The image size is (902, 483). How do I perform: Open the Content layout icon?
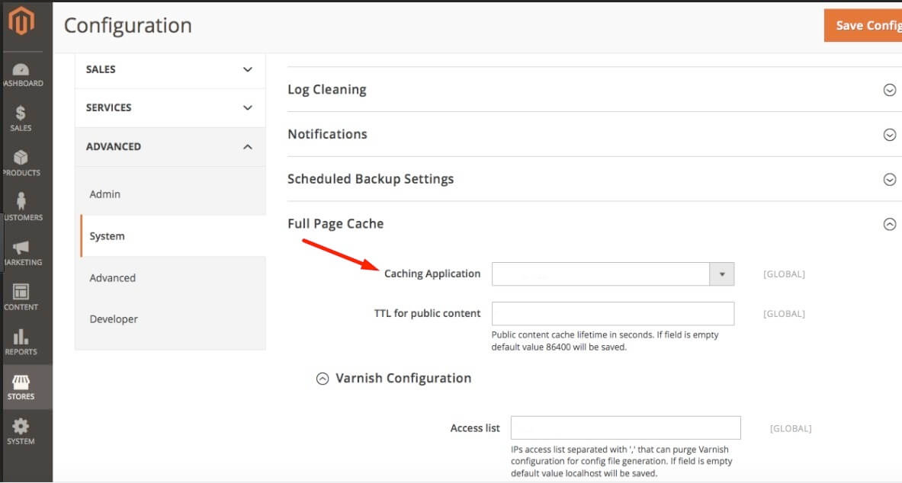tap(21, 292)
